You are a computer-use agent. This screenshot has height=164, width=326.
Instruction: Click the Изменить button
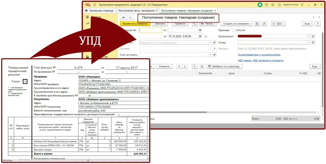(164, 66)
